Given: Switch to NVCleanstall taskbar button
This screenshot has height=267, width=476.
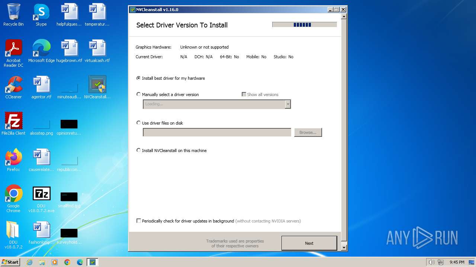Looking at the screenshot, I should coord(93,262).
